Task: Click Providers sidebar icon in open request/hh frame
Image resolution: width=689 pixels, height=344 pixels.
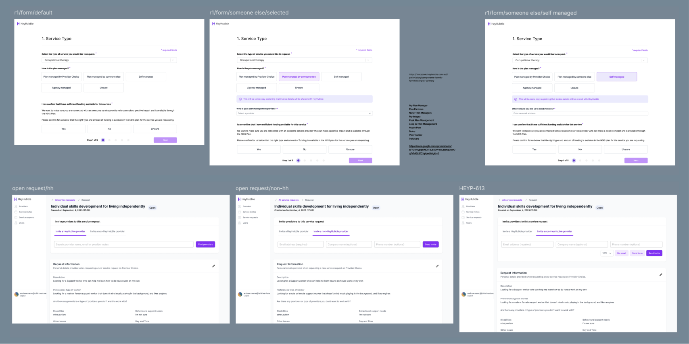Action: pos(16,206)
